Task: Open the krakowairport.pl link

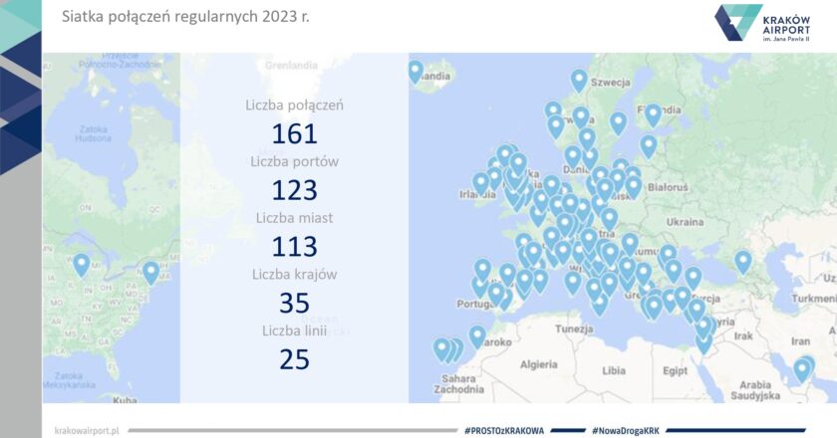Action: 87,430
